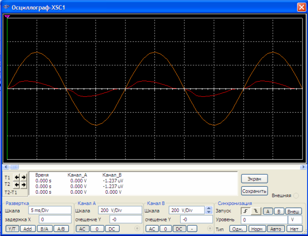Move cursor T2 right with arrow

click(24, 185)
